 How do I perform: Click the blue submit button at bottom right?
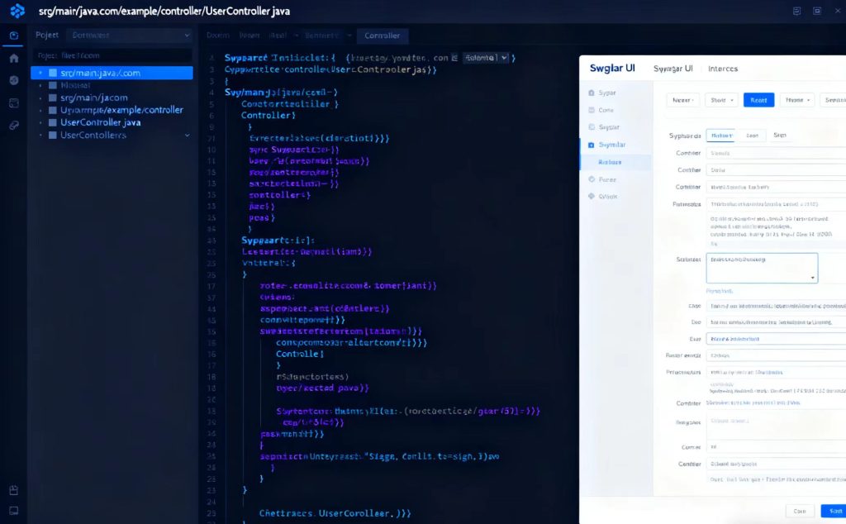click(833, 511)
